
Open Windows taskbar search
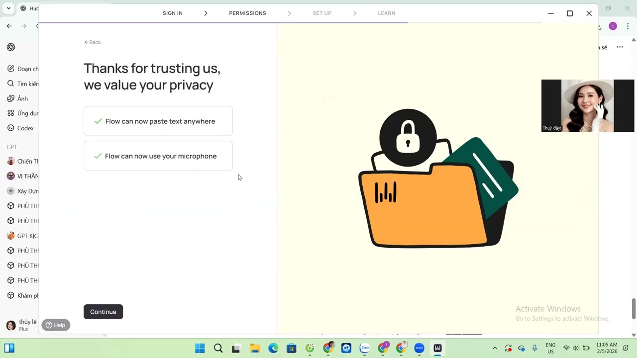point(218,348)
